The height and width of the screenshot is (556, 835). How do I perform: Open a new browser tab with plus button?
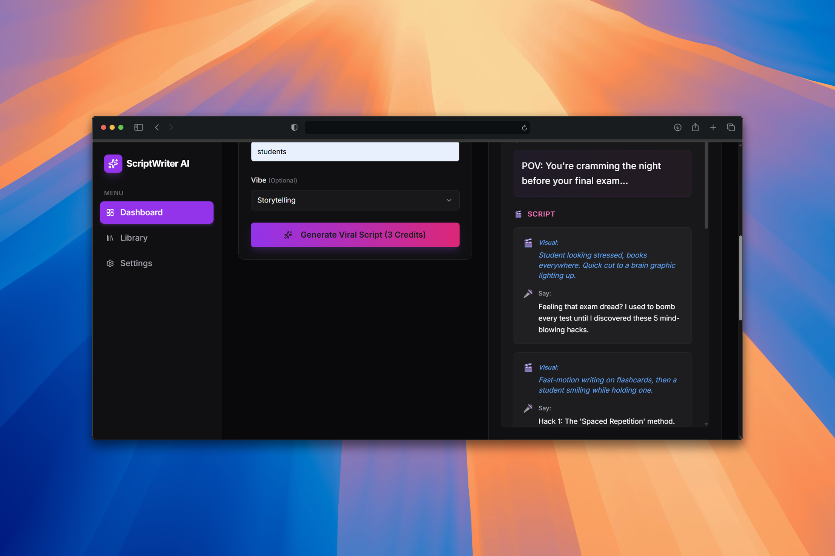pos(713,127)
